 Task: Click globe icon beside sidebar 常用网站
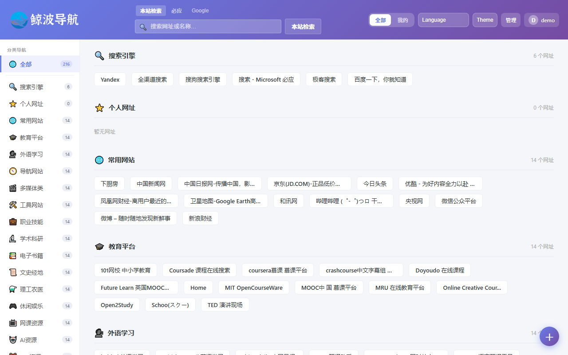pos(13,121)
